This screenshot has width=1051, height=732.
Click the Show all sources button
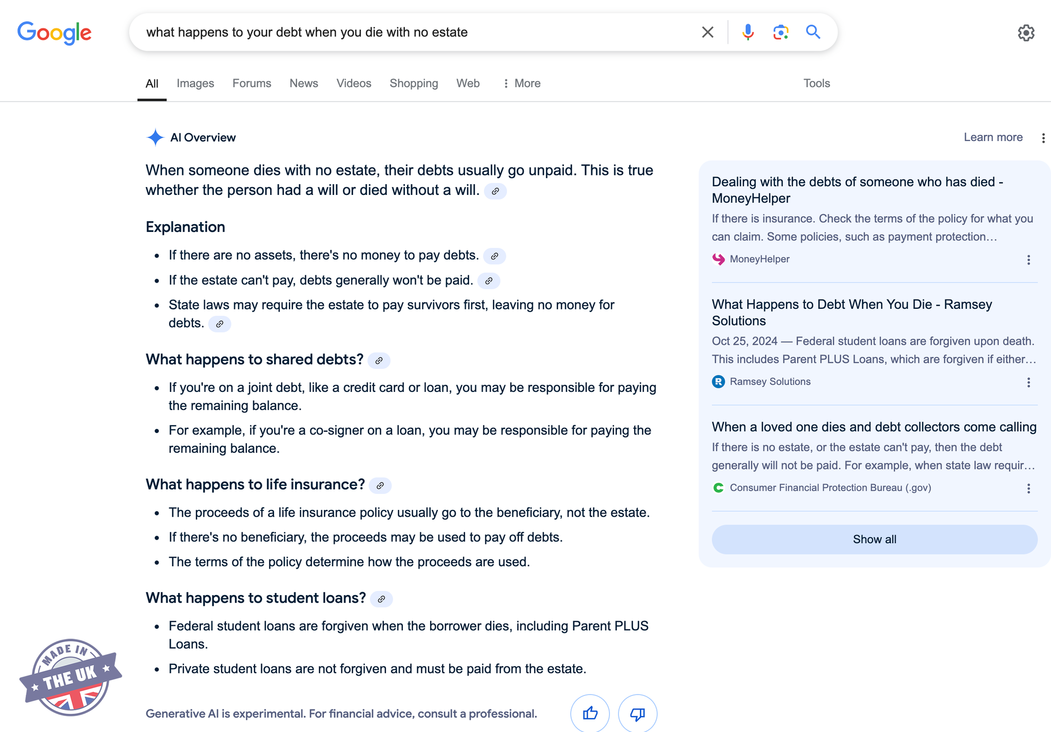pos(874,539)
